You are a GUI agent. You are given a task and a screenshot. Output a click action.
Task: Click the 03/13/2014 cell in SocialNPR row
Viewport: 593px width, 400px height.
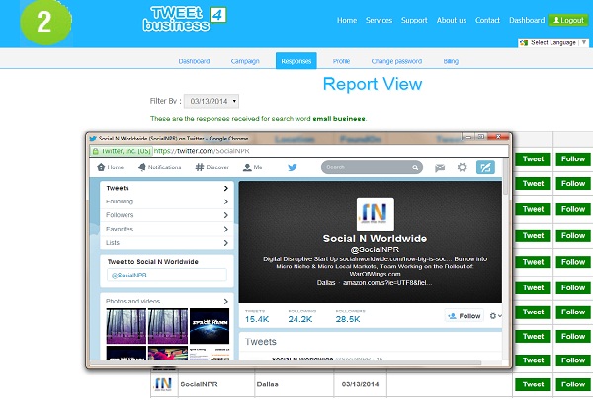360,384
